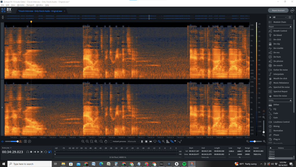Open the Voice De-noise module
Viewport: 296px width, 167px height.
pyautogui.click(x=280, y=96)
